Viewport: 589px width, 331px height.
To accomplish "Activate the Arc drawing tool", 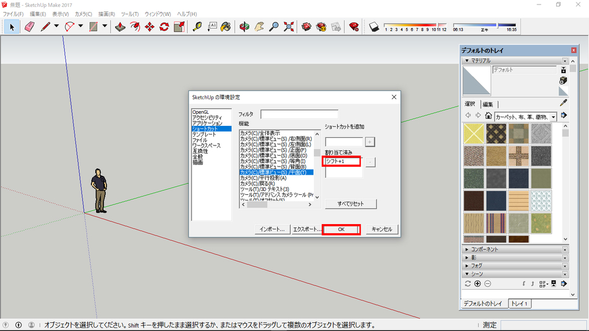I will [x=70, y=26].
